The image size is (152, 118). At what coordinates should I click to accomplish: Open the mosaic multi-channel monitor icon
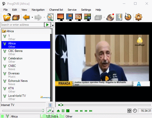click(87, 17)
